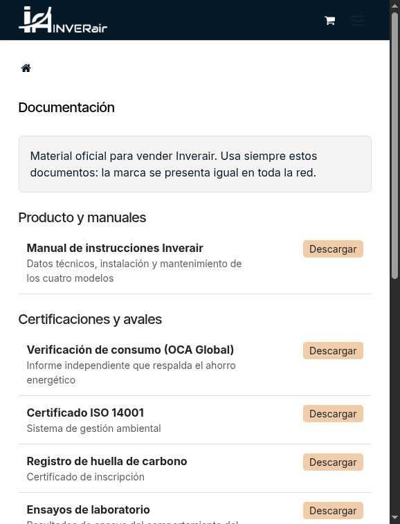The height and width of the screenshot is (524, 400).
Task: Download Verificación de consumo (OCA Global)
Action: (x=333, y=350)
